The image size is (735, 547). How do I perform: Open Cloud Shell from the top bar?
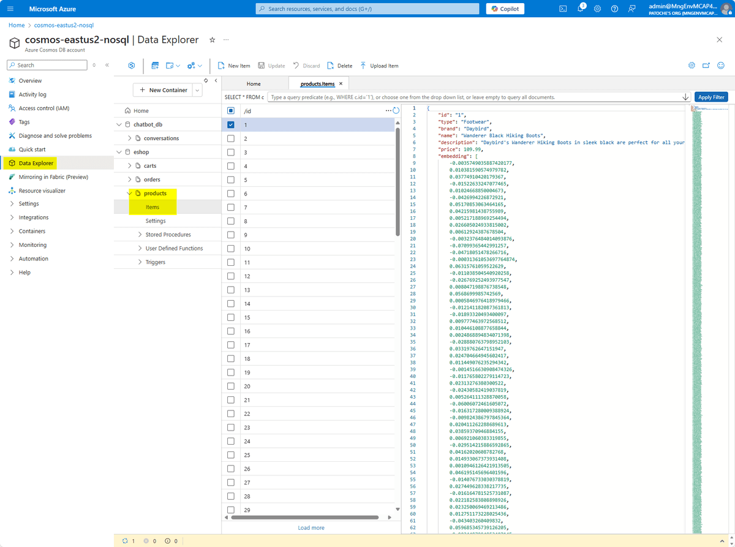tap(563, 9)
